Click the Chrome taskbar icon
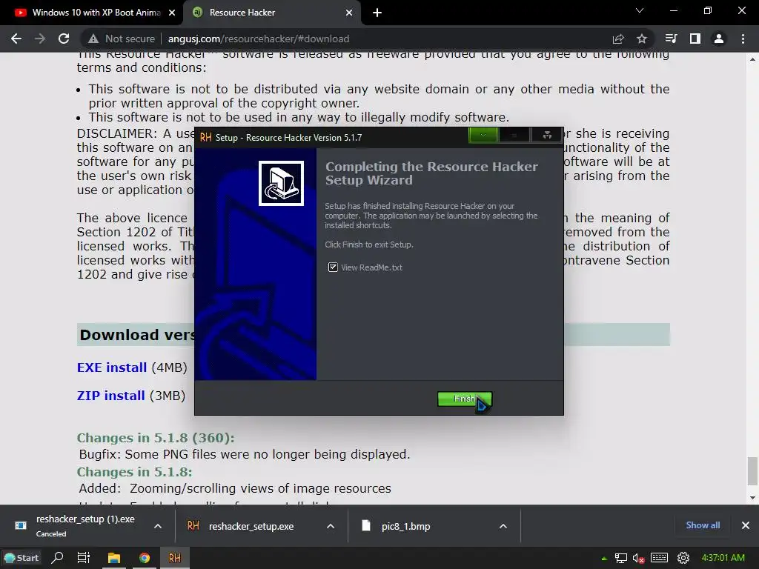This screenshot has width=759, height=569. [145, 558]
